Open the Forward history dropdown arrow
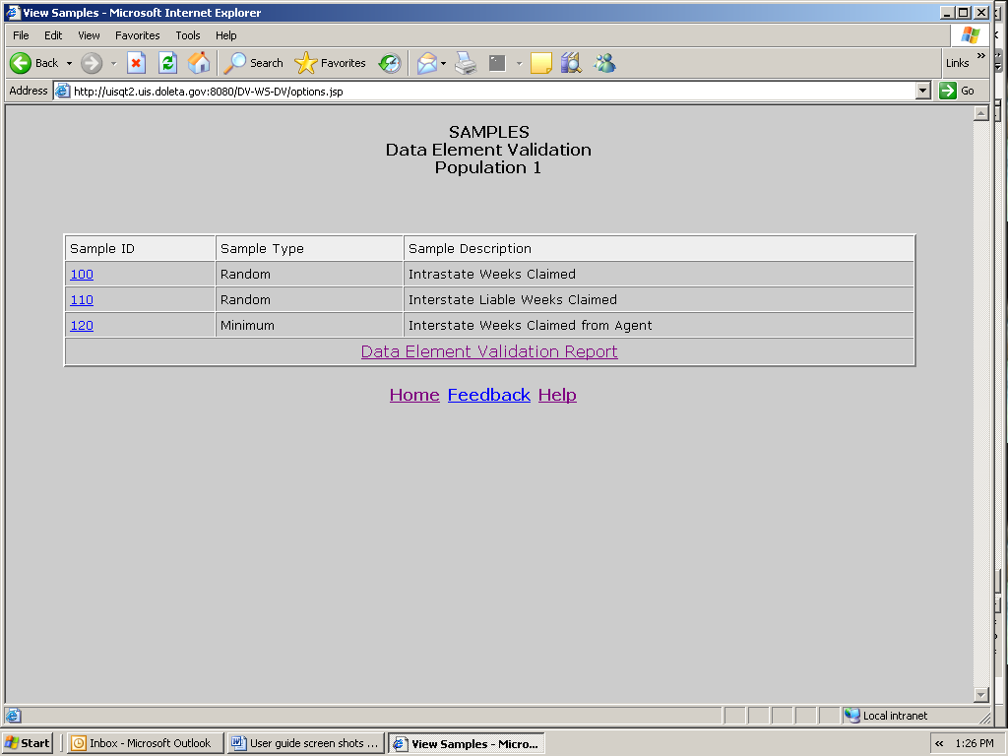Image resolution: width=1008 pixels, height=756 pixels. [114, 64]
